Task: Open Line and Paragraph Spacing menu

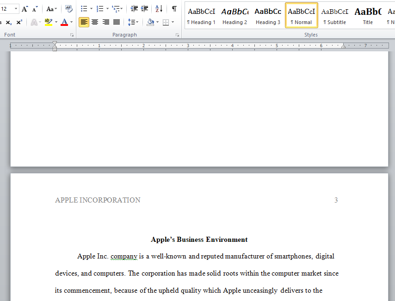Action: (133, 22)
